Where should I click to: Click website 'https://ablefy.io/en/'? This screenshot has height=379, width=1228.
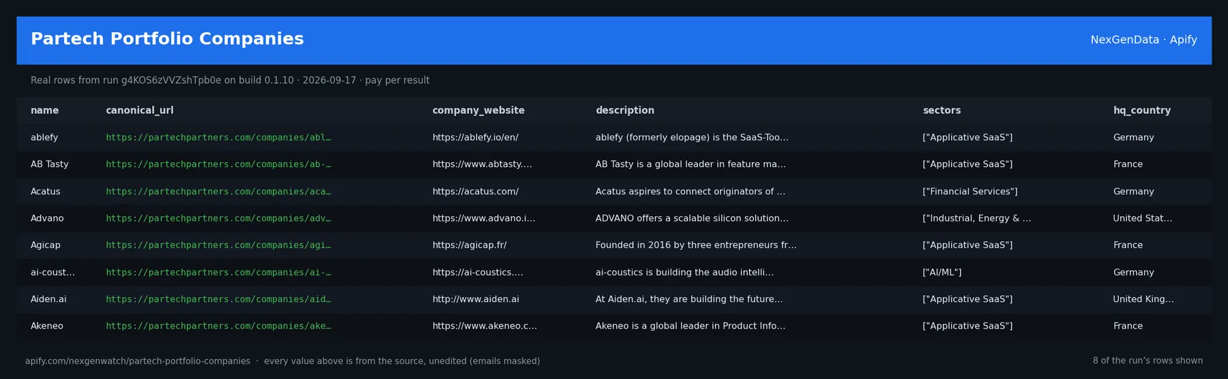coord(476,138)
